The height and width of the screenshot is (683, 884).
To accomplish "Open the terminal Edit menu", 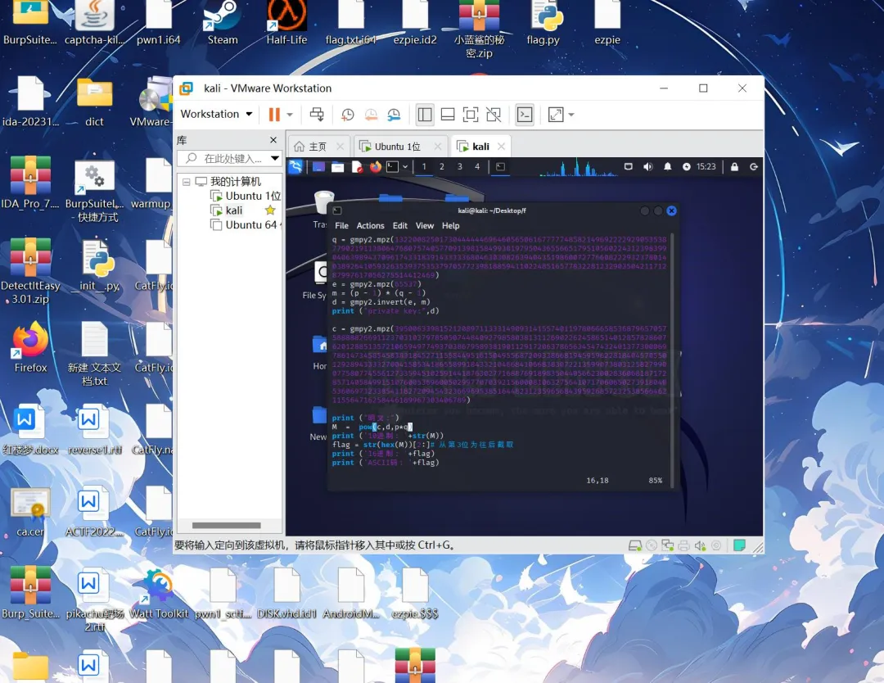I will coord(400,225).
